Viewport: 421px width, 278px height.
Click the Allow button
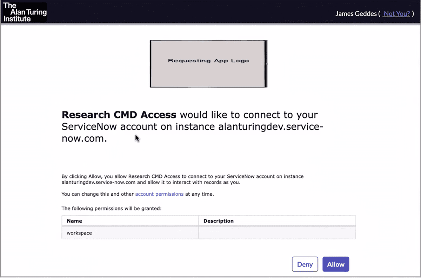(x=336, y=264)
